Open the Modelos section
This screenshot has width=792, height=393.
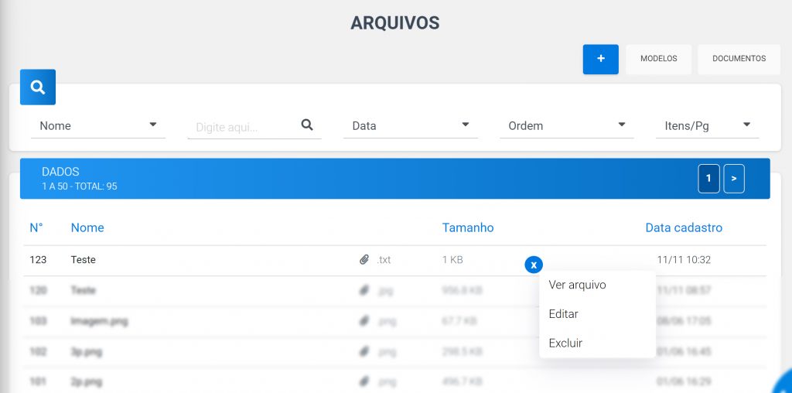coord(659,59)
